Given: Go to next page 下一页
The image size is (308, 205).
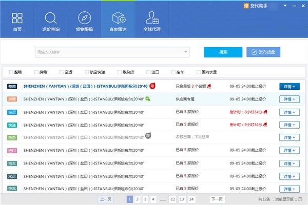Looking at the screenshot, I should coord(217,199).
